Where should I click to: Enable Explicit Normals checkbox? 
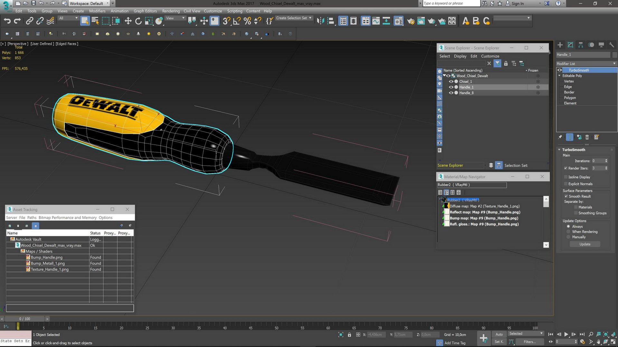click(x=566, y=184)
